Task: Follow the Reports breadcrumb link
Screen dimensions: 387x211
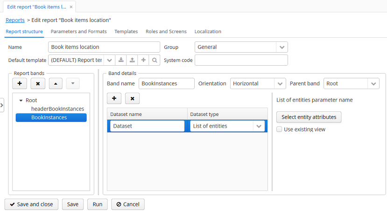Action: click(15, 20)
